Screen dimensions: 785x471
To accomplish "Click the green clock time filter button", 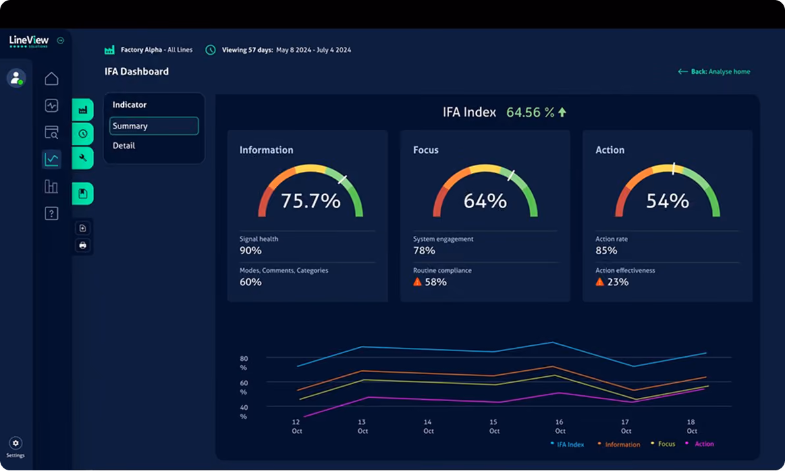I will [x=82, y=134].
